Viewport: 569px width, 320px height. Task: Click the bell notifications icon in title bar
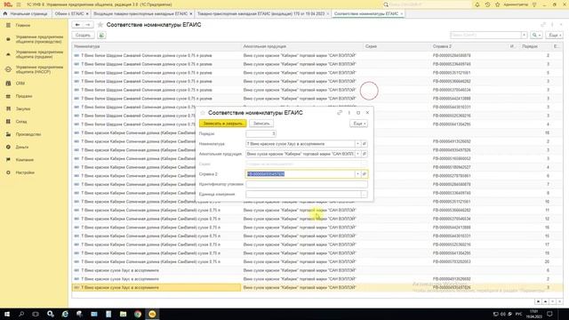pyautogui.click(x=477, y=4)
